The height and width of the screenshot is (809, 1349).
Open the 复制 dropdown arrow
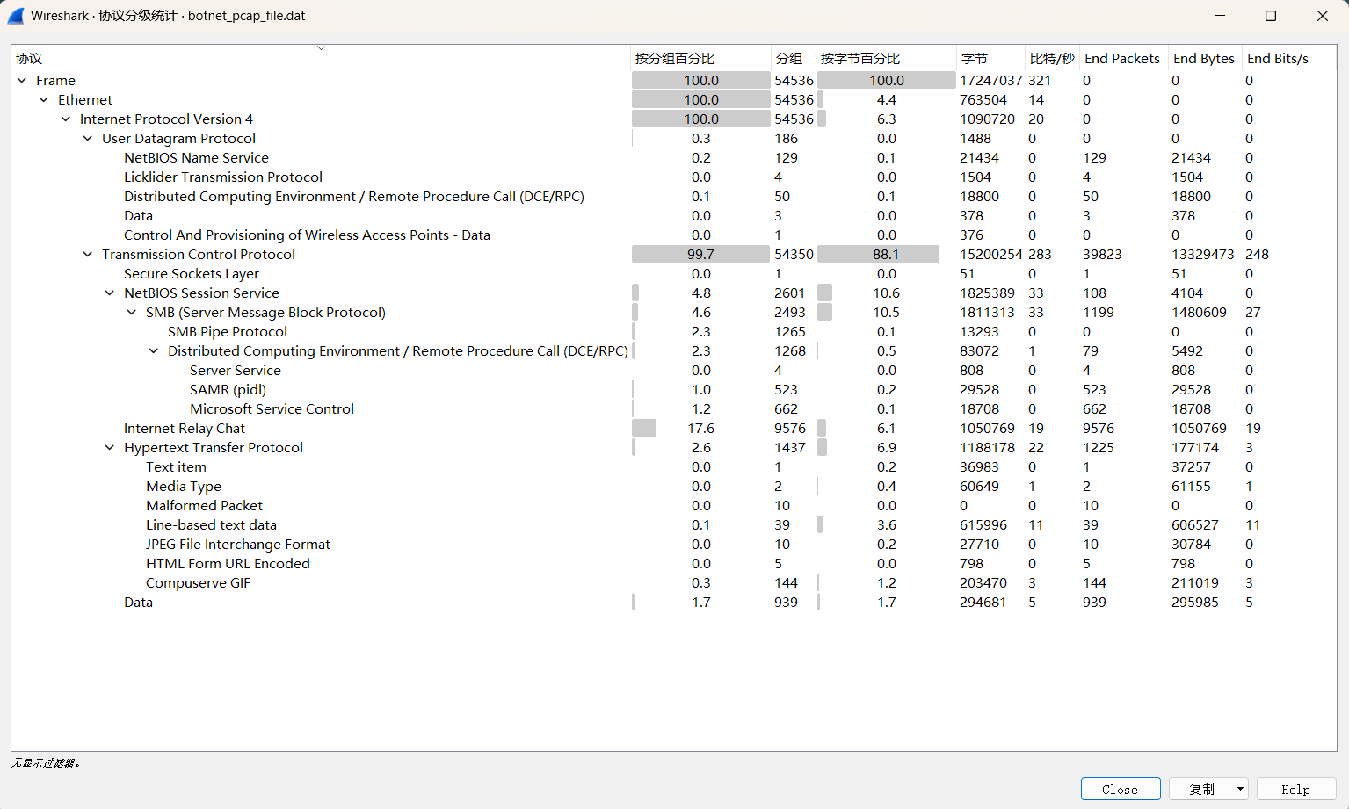point(1240,789)
